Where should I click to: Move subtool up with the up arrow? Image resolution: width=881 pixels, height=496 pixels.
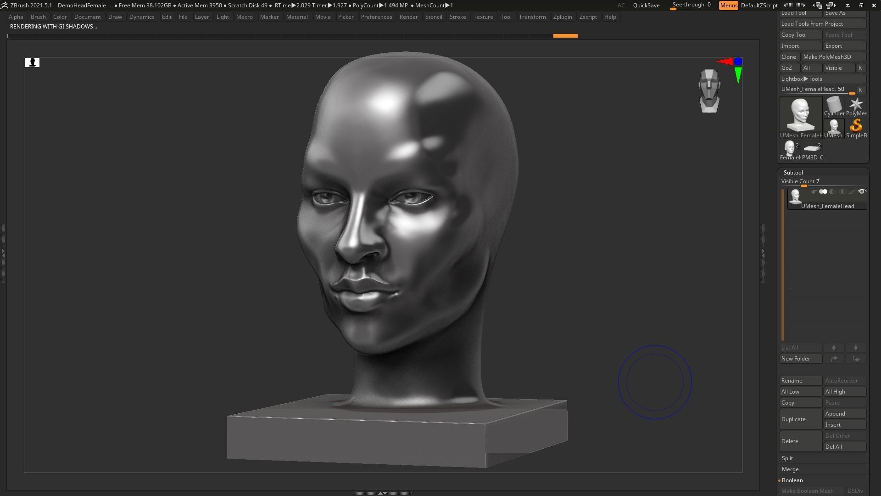[x=834, y=348]
